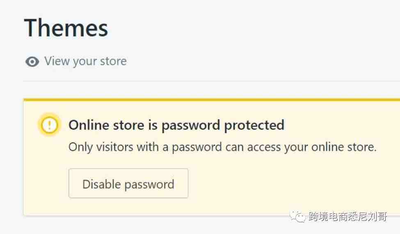Select the 'Online store is password protected' title

coord(176,125)
